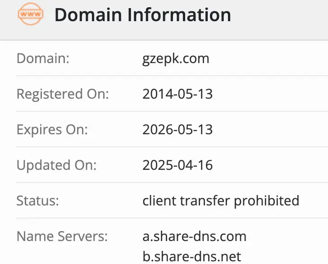This screenshot has width=328, height=264.
Task: Select the 2026-05-13 expiry date
Action: click(x=178, y=130)
